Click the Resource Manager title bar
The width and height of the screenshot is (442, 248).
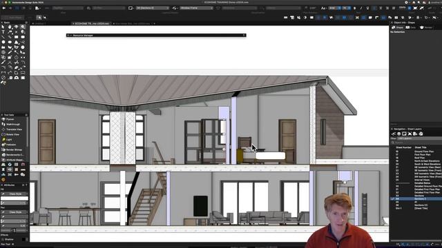pyautogui.click(x=156, y=35)
